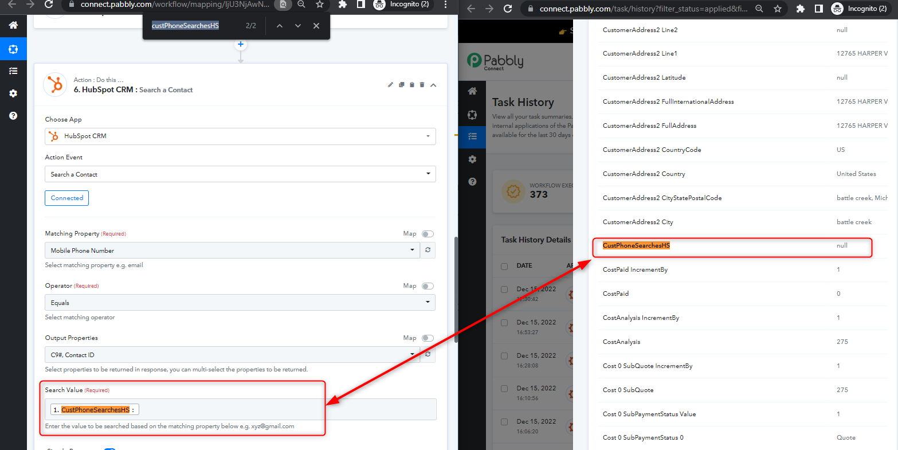Open Matching Property dropdown Mobile Phone Number

coord(232,250)
